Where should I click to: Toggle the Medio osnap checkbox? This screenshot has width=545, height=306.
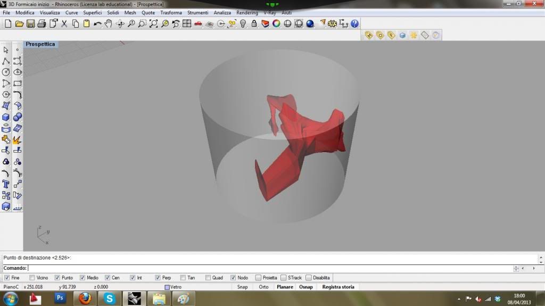(x=82, y=277)
